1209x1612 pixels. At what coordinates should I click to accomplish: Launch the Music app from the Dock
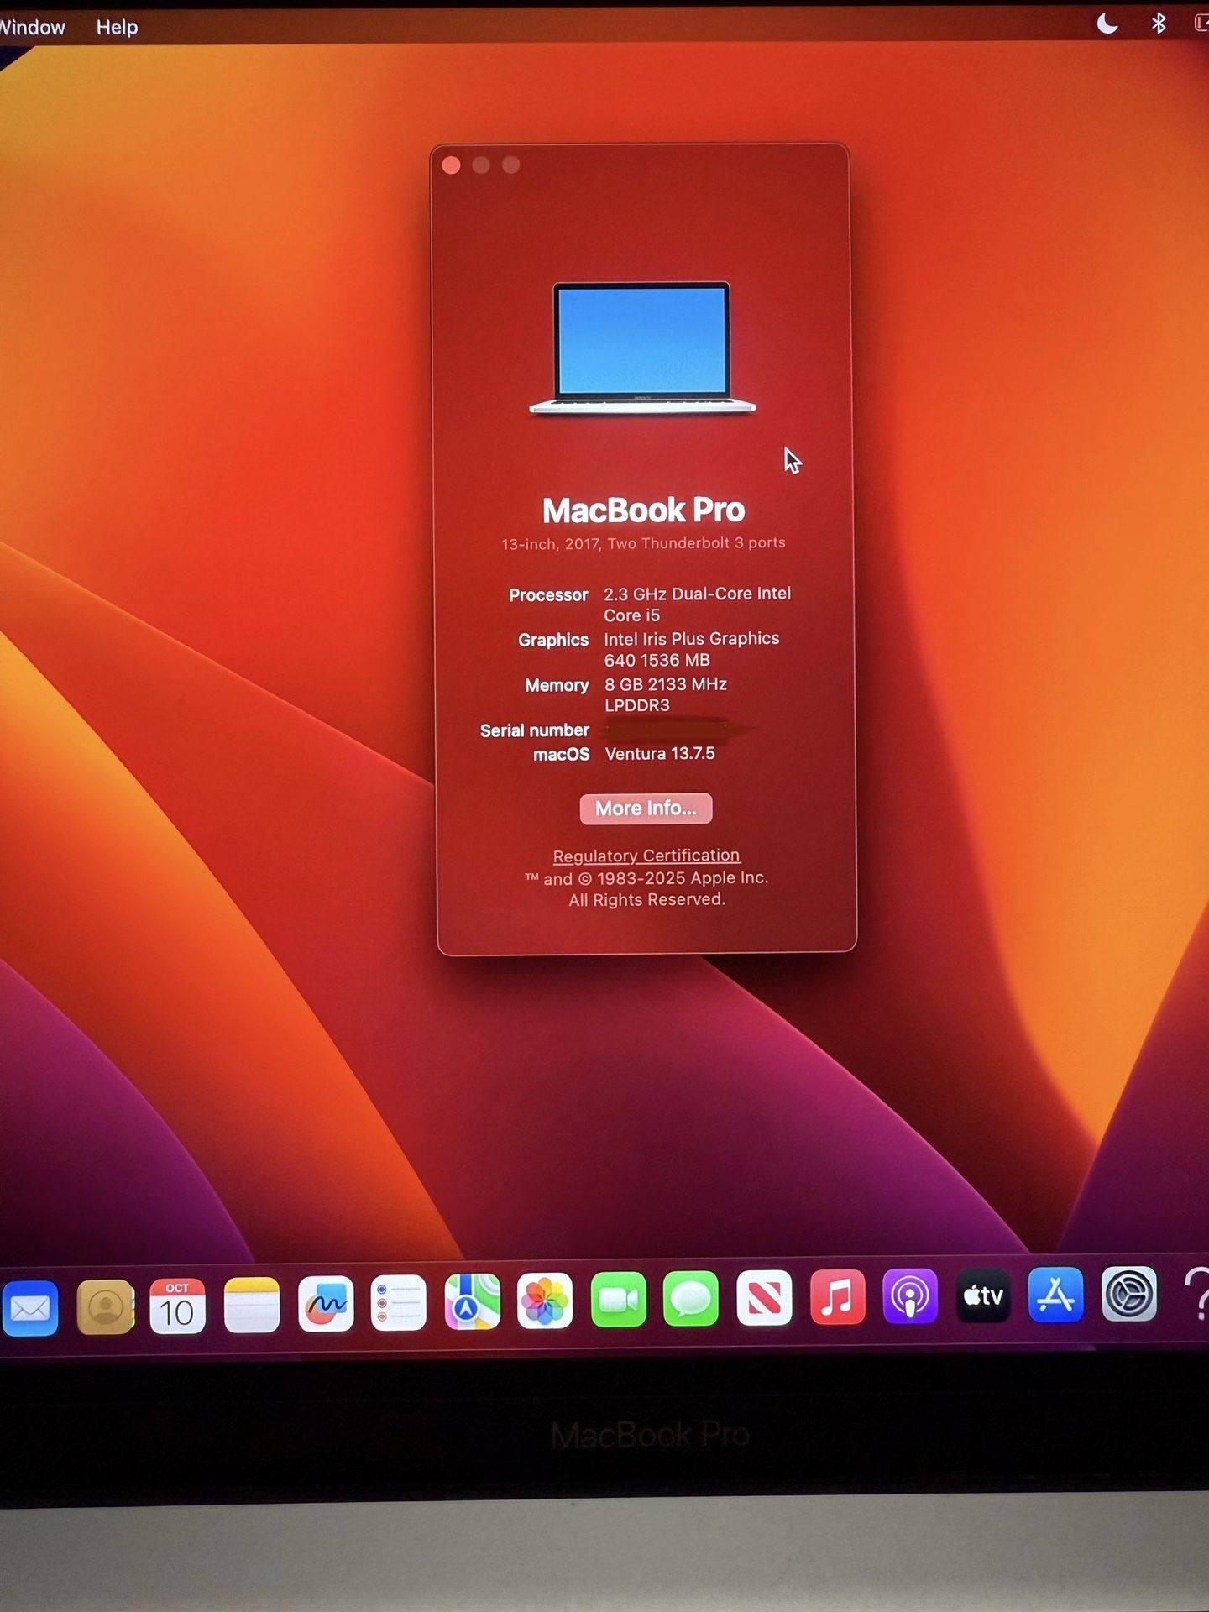click(837, 1298)
